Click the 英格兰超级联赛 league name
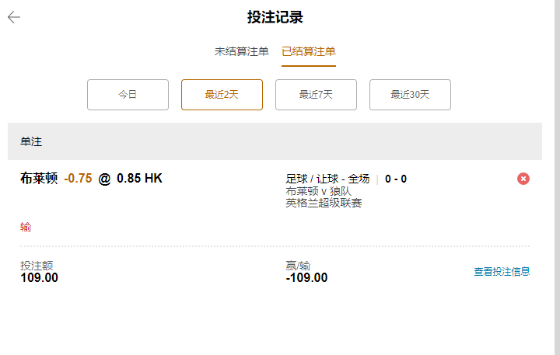Screen dimensions: 560x355 (324, 204)
